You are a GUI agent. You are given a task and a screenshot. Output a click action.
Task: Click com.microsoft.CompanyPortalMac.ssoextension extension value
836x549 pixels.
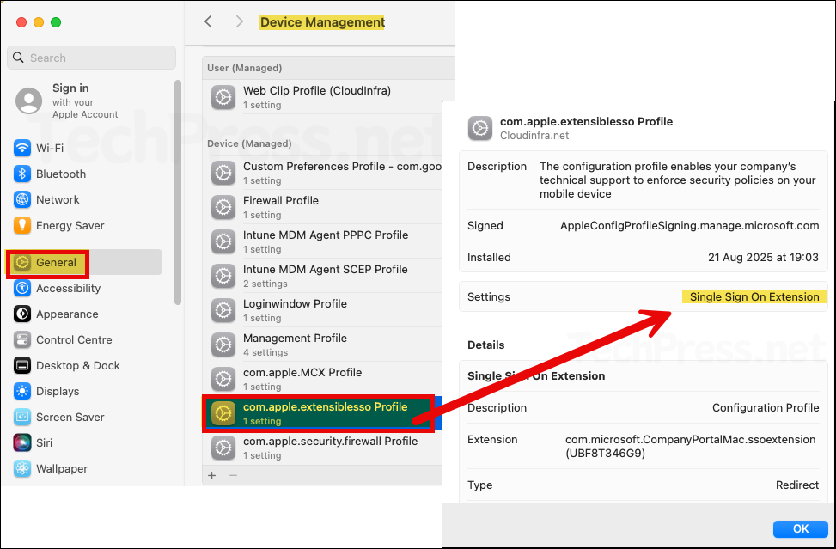pyautogui.click(x=691, y=446)
